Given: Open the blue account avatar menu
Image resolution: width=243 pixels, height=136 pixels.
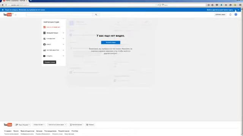Looking at the screenshot, I should point(236,14).
